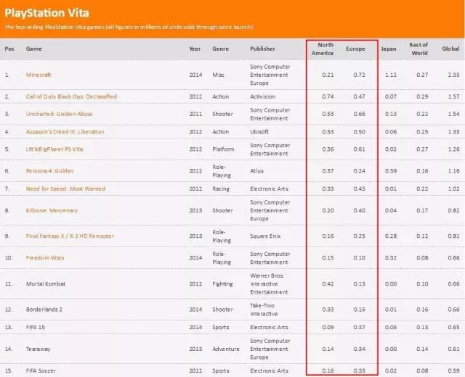Click Need for Speed Global value 1.02
This screenshot has width=465, height=377.
click(x=453, y=188)
